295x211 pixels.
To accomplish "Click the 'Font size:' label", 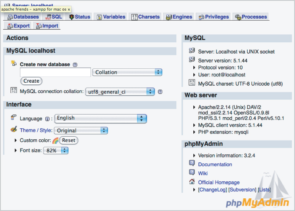I will [x=31, y=150].
